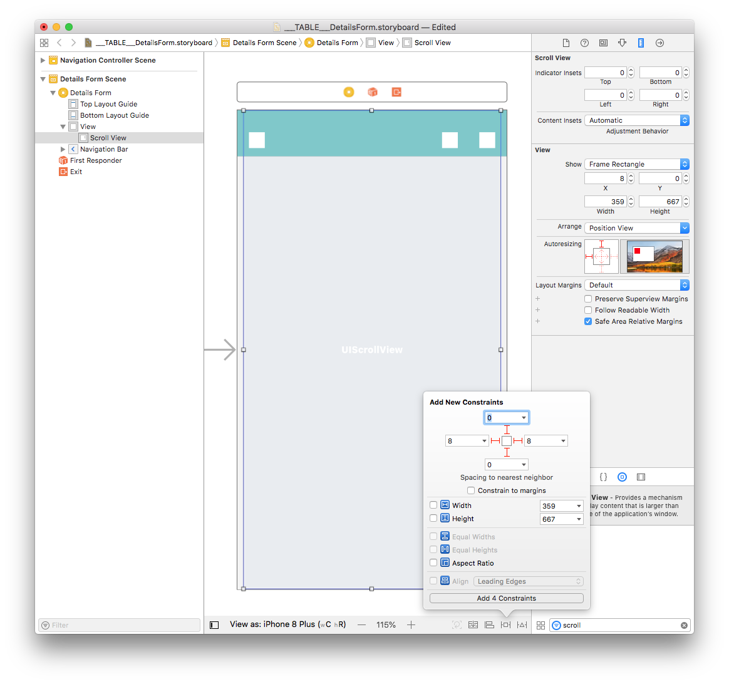This screenshot has height=684, width=729.
Task: Open the Identity inspector
Action: (x=604, y=43)
